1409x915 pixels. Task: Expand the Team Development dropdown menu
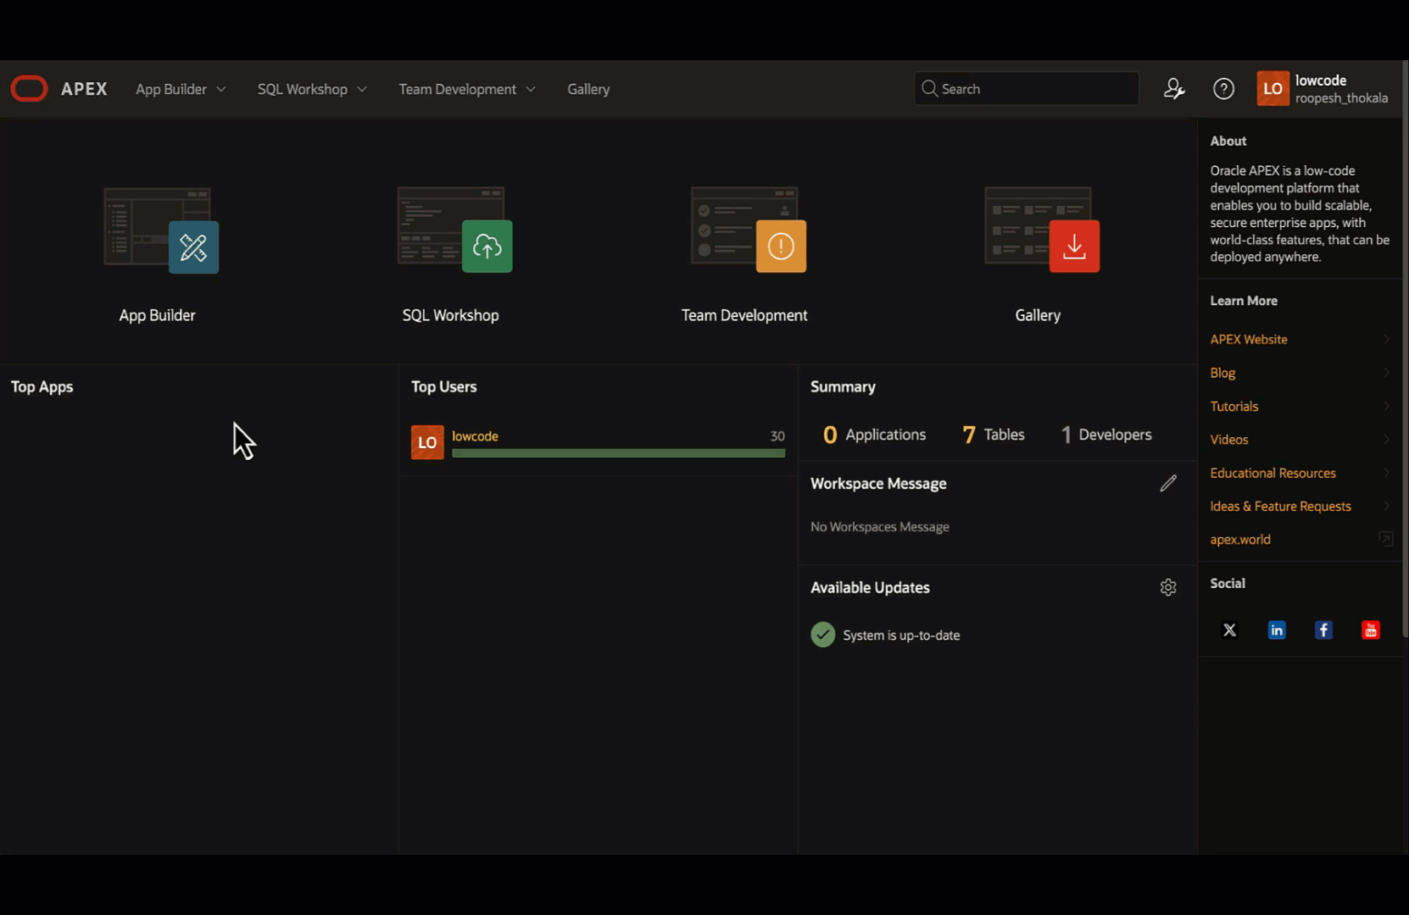(x=467, y=89)
